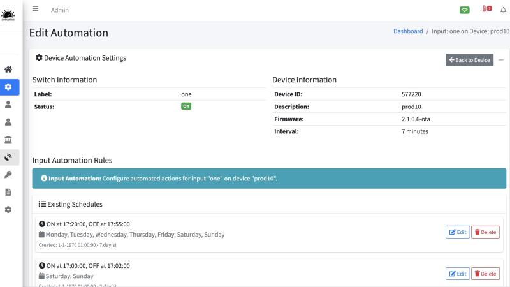
Task: Collapse the Device Automation Settings card
Action: (501, 59)
